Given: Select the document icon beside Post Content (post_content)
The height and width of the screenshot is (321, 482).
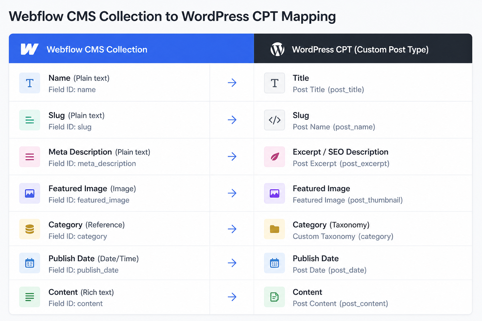Looking at the screenshot, I should point(275,297).
